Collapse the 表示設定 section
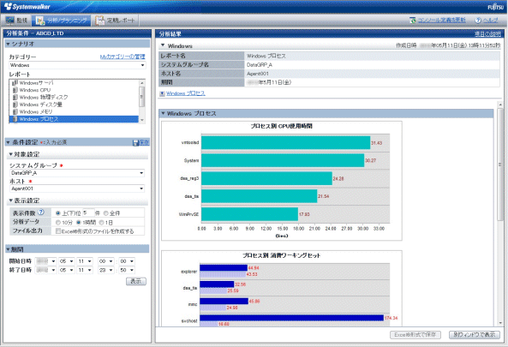Viewport: 508px width, 347px height. (10, 200)
